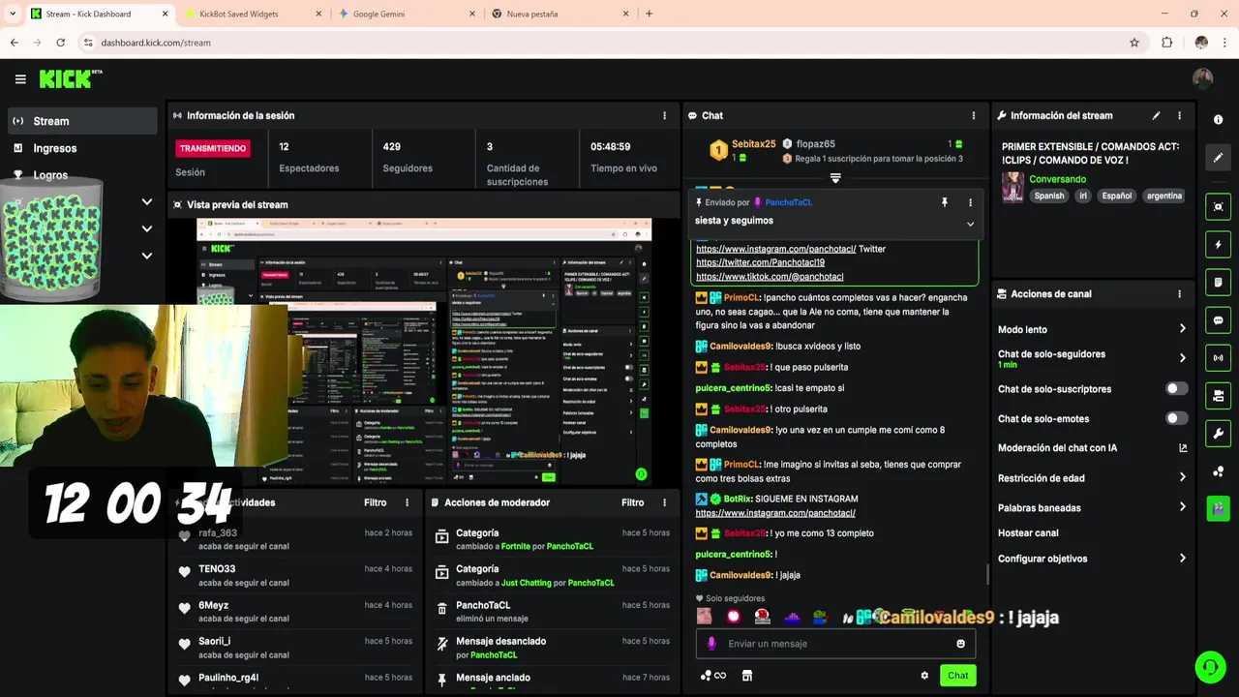Open the emoji picker in message box
The height and width of the screenshot is (697, 1239).
click(960, 644)
